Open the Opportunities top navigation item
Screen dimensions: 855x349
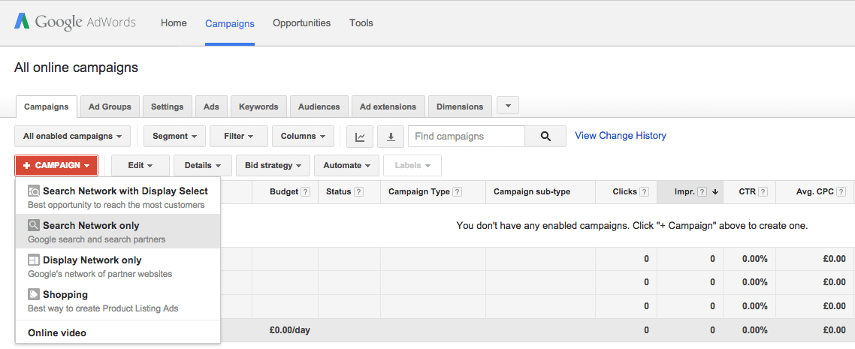301,23
